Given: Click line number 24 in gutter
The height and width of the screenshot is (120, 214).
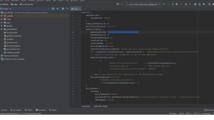Looking at the screenshot, I should (x=73, y=32).
